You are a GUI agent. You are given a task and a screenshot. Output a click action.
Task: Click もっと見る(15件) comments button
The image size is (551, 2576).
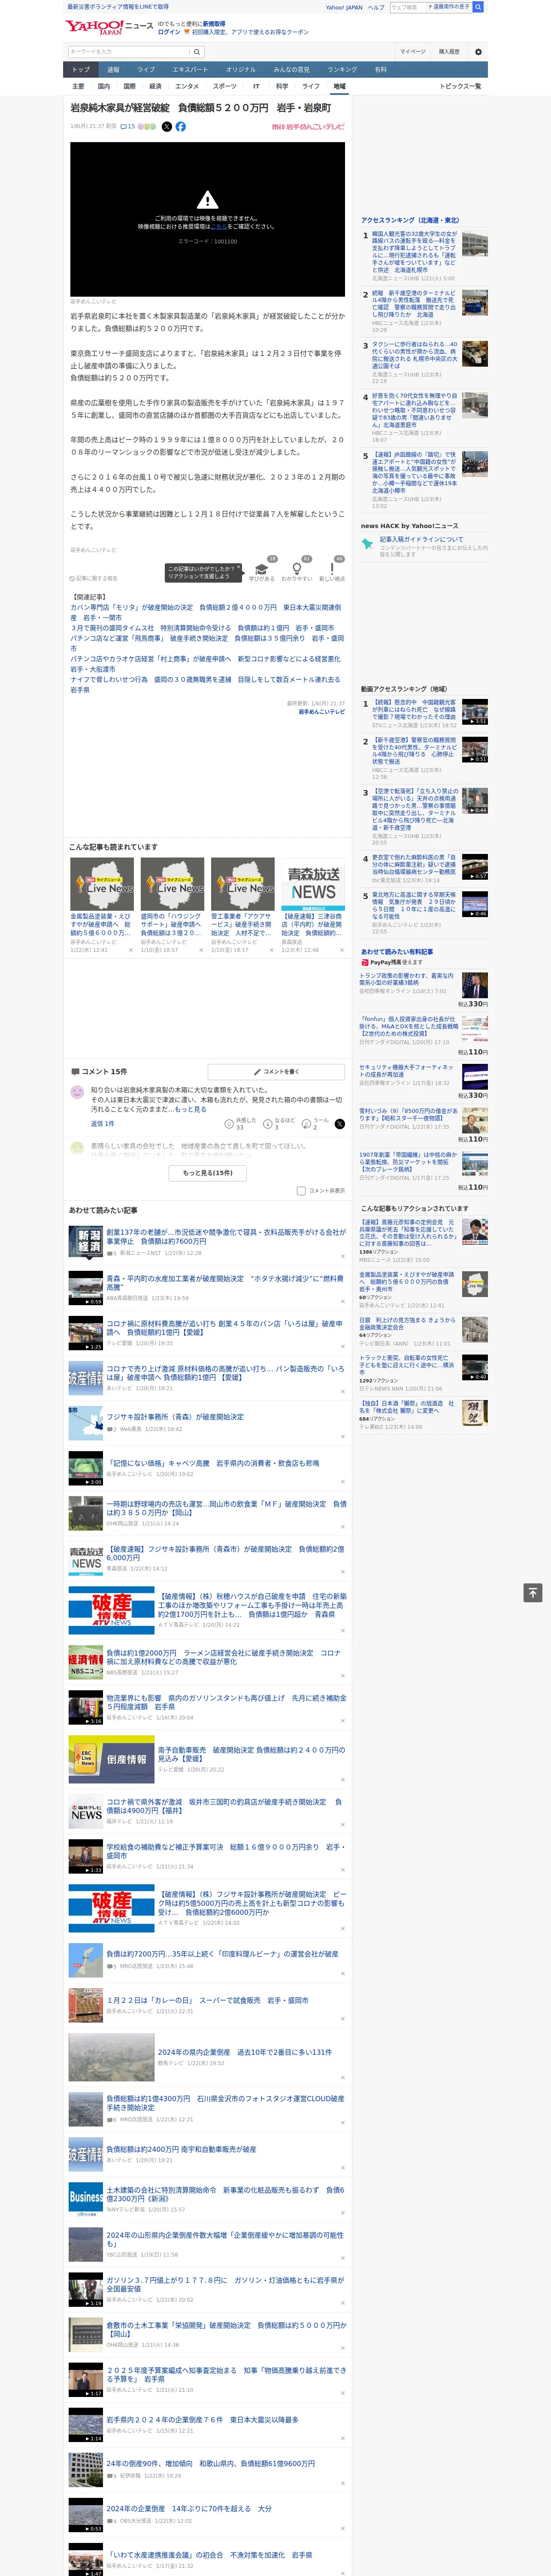[x=208, y=1172]
